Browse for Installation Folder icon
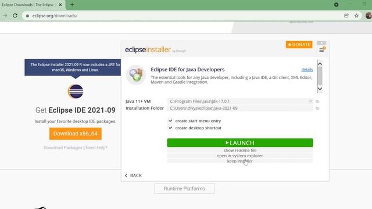 [317, 109]
